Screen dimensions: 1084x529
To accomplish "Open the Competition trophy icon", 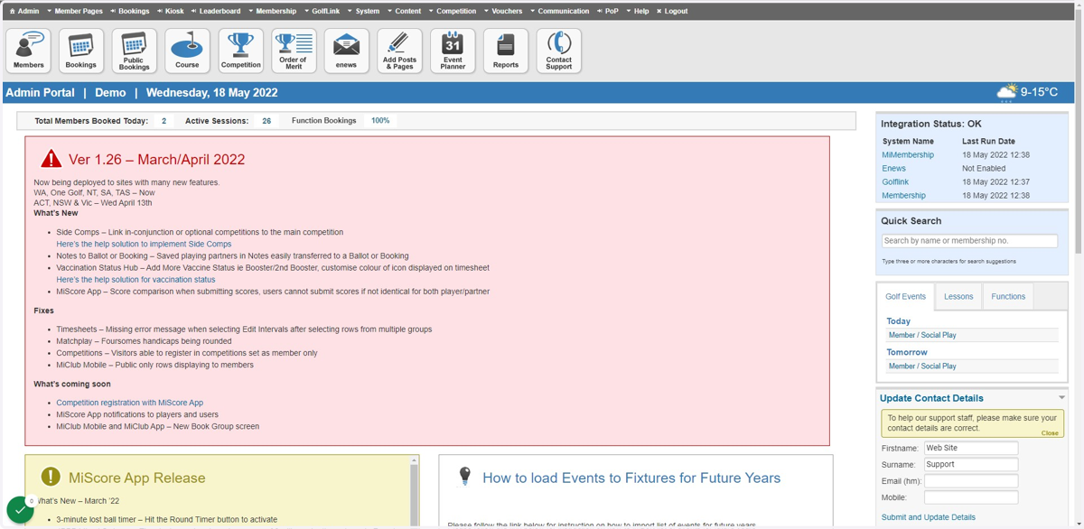I will 240,51.
